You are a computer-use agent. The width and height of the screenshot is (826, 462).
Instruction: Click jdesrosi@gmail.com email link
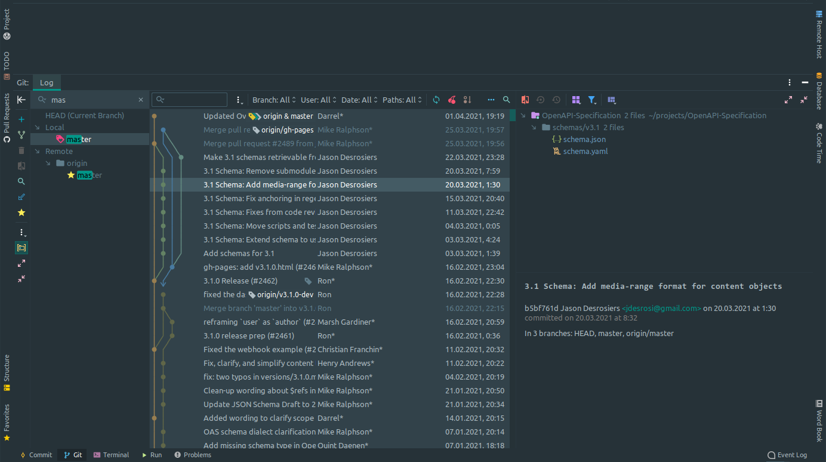pyautogui.click(x=661, y=309)
